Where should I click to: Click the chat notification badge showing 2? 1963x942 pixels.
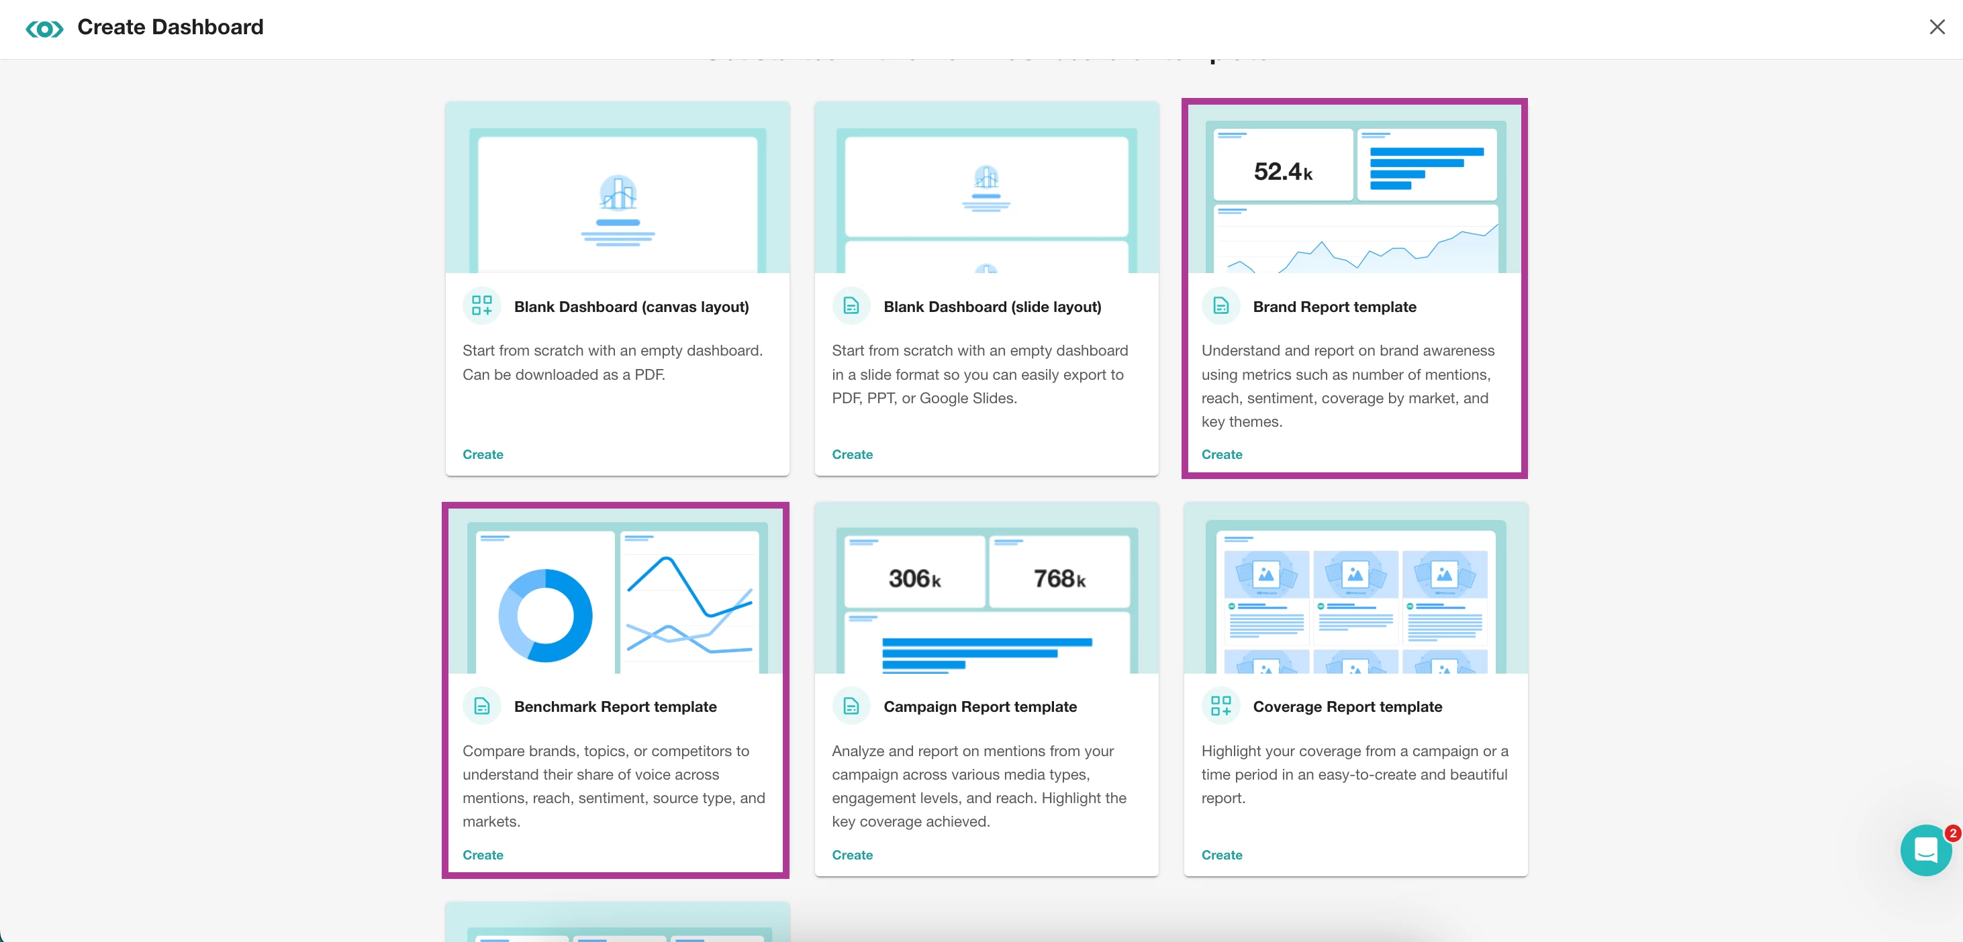click(1952, 833)
